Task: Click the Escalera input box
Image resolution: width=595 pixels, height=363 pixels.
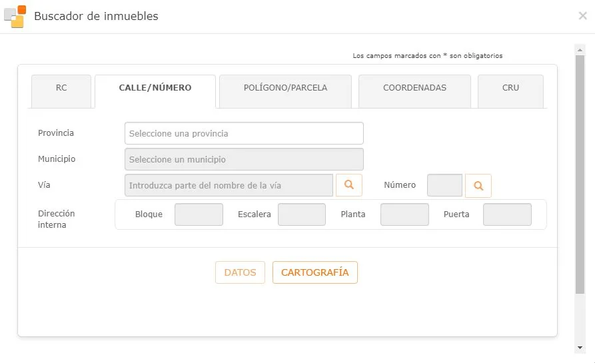Action: click(x=302, y=214)
